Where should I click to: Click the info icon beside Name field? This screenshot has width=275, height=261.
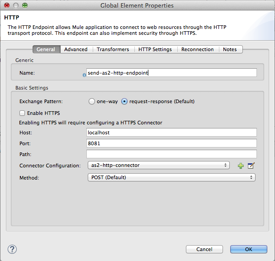tap(84, 75)
